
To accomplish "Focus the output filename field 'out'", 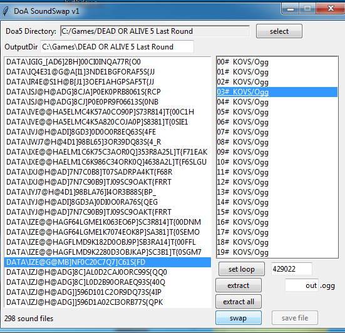I will (302, 285).
